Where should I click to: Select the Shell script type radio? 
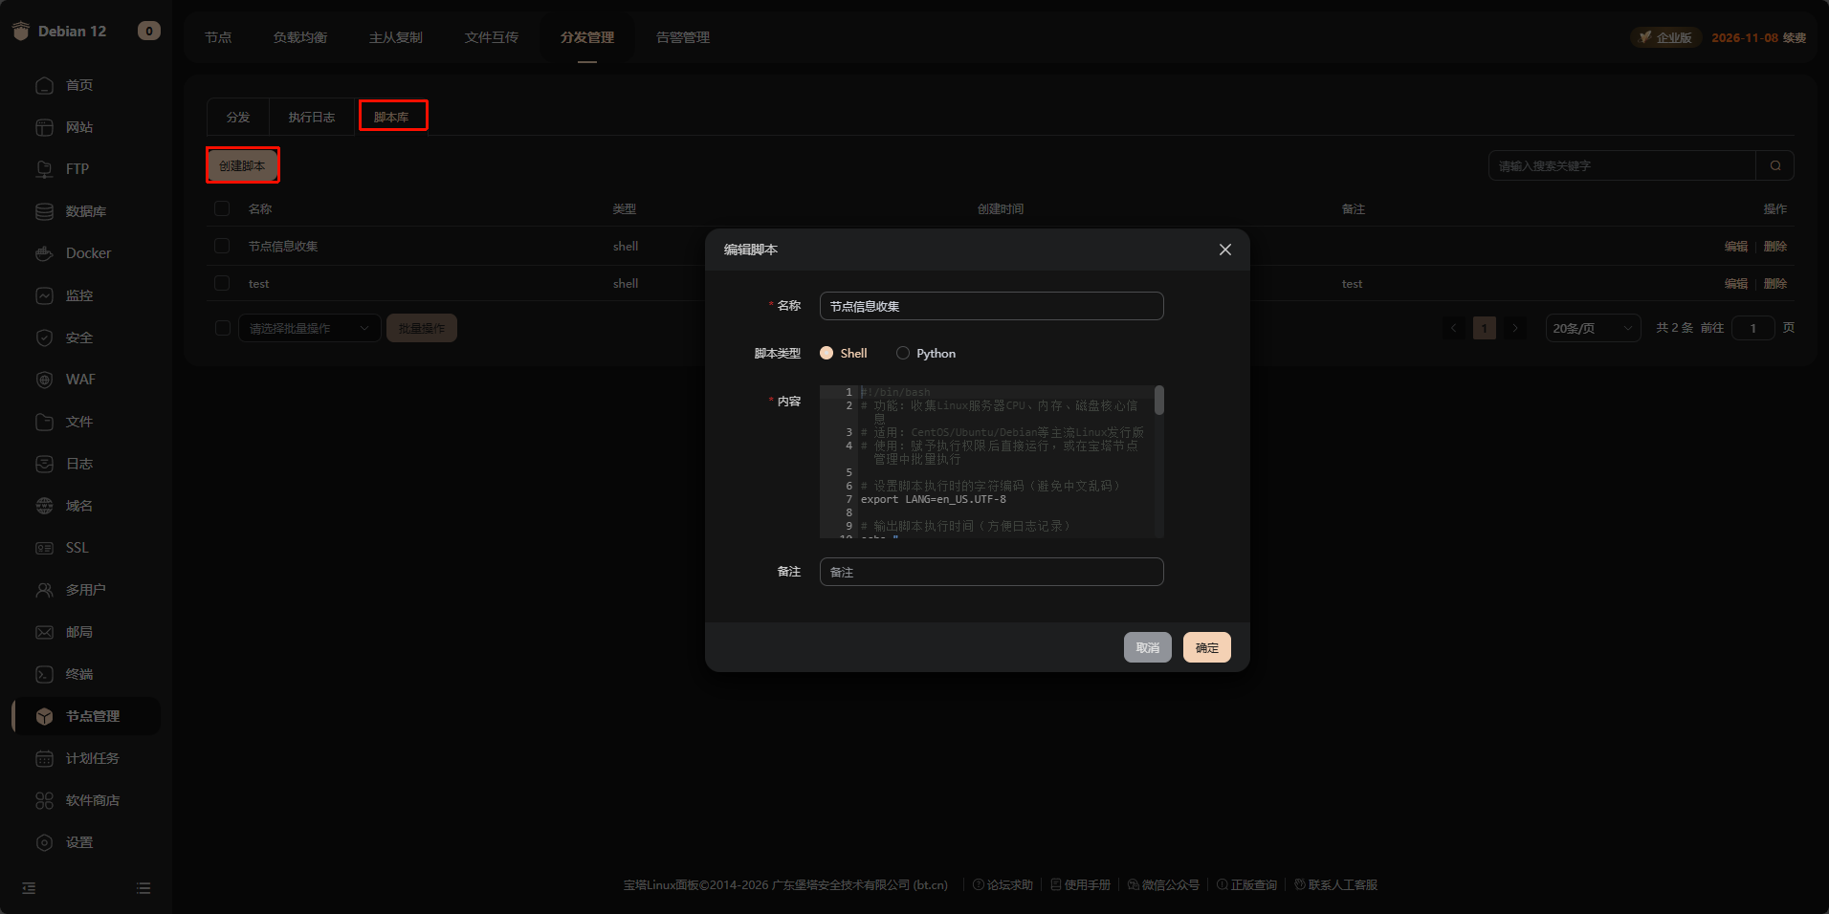[826, 353]
